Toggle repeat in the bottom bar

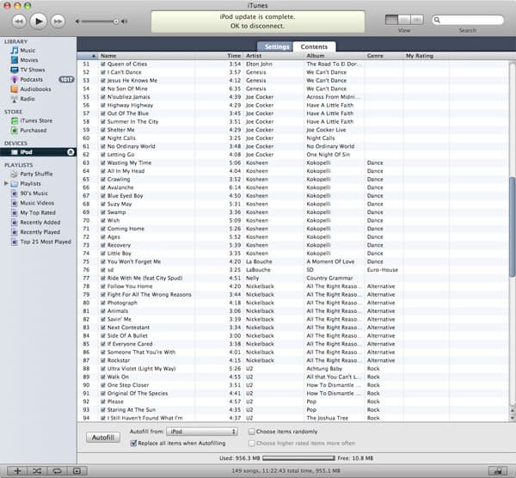(x=57, y=471)
